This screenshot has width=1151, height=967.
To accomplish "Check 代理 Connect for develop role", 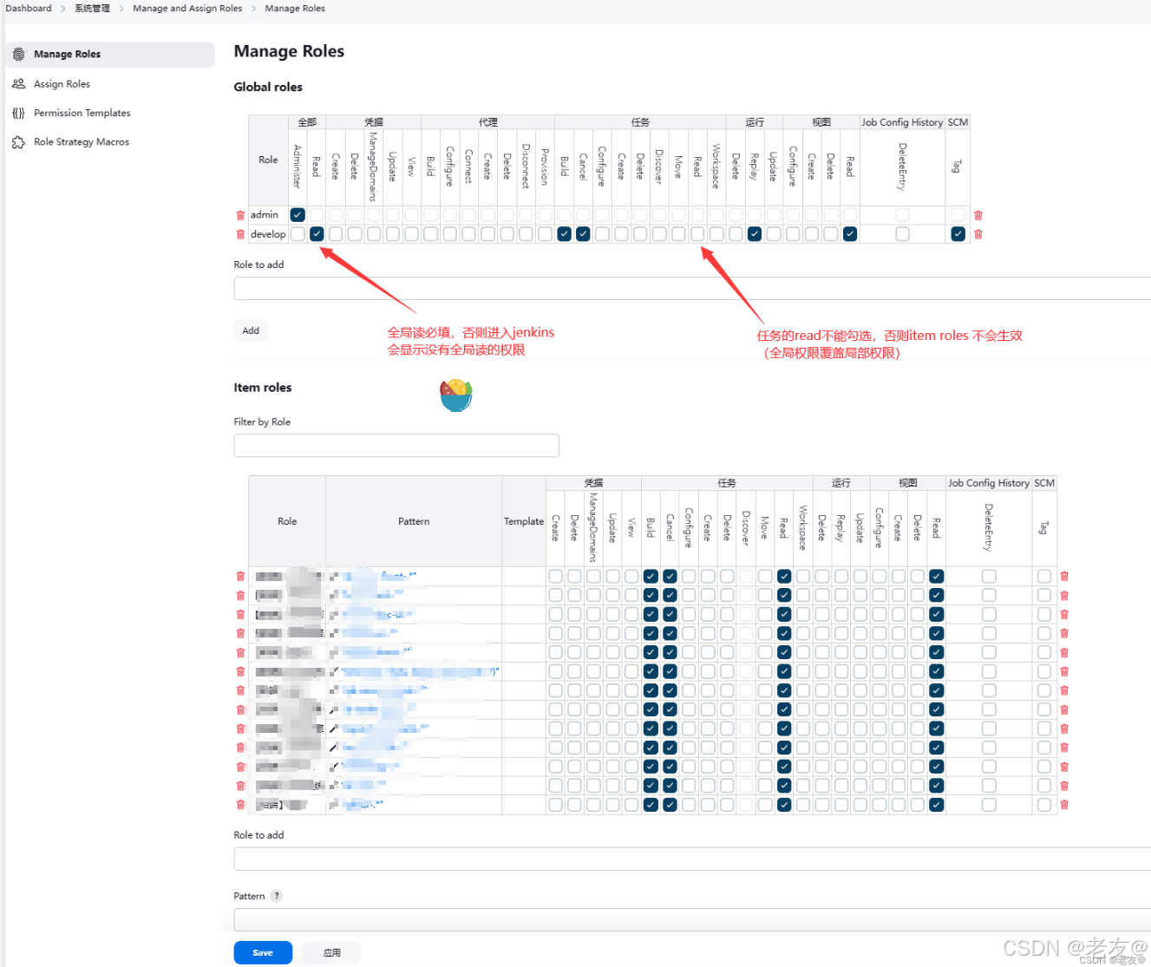I will [x=468, y=234].
